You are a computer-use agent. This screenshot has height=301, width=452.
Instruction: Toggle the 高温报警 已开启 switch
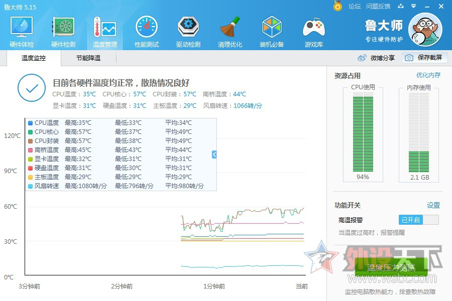click(x=418, y=220)
